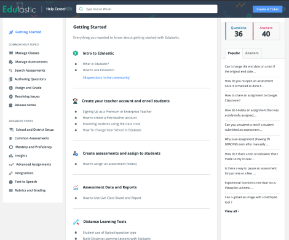Open question about deleting accidentally assigned assignment
This screenshot has height=240, width=289.
coord(251,113)
